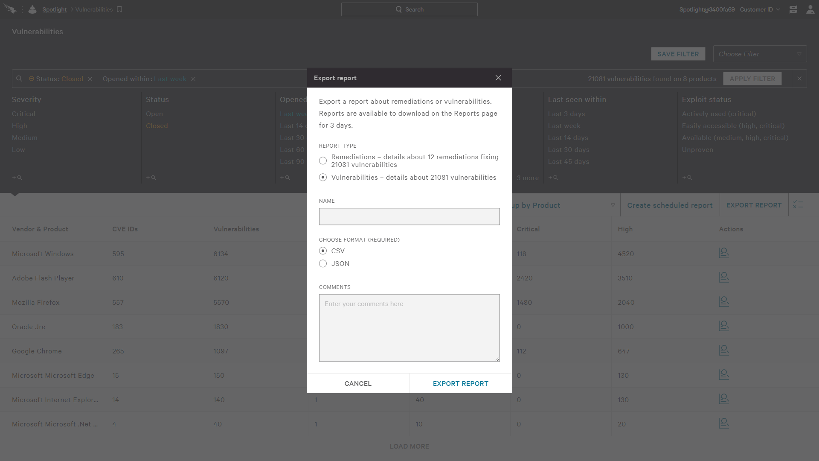
Task: Open action icon for Microsoft Edge row
Action: [x=724, y=375]
